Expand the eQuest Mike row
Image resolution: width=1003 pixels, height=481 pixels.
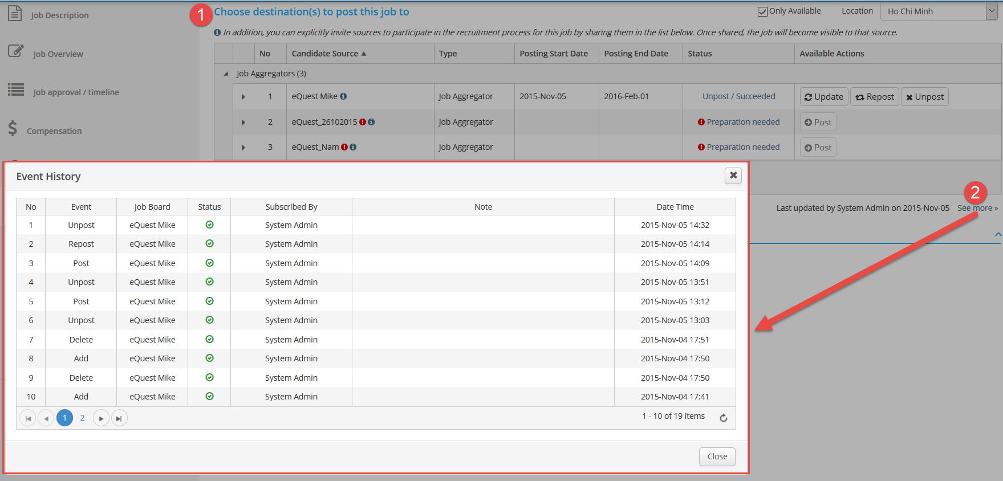[243, 97]
